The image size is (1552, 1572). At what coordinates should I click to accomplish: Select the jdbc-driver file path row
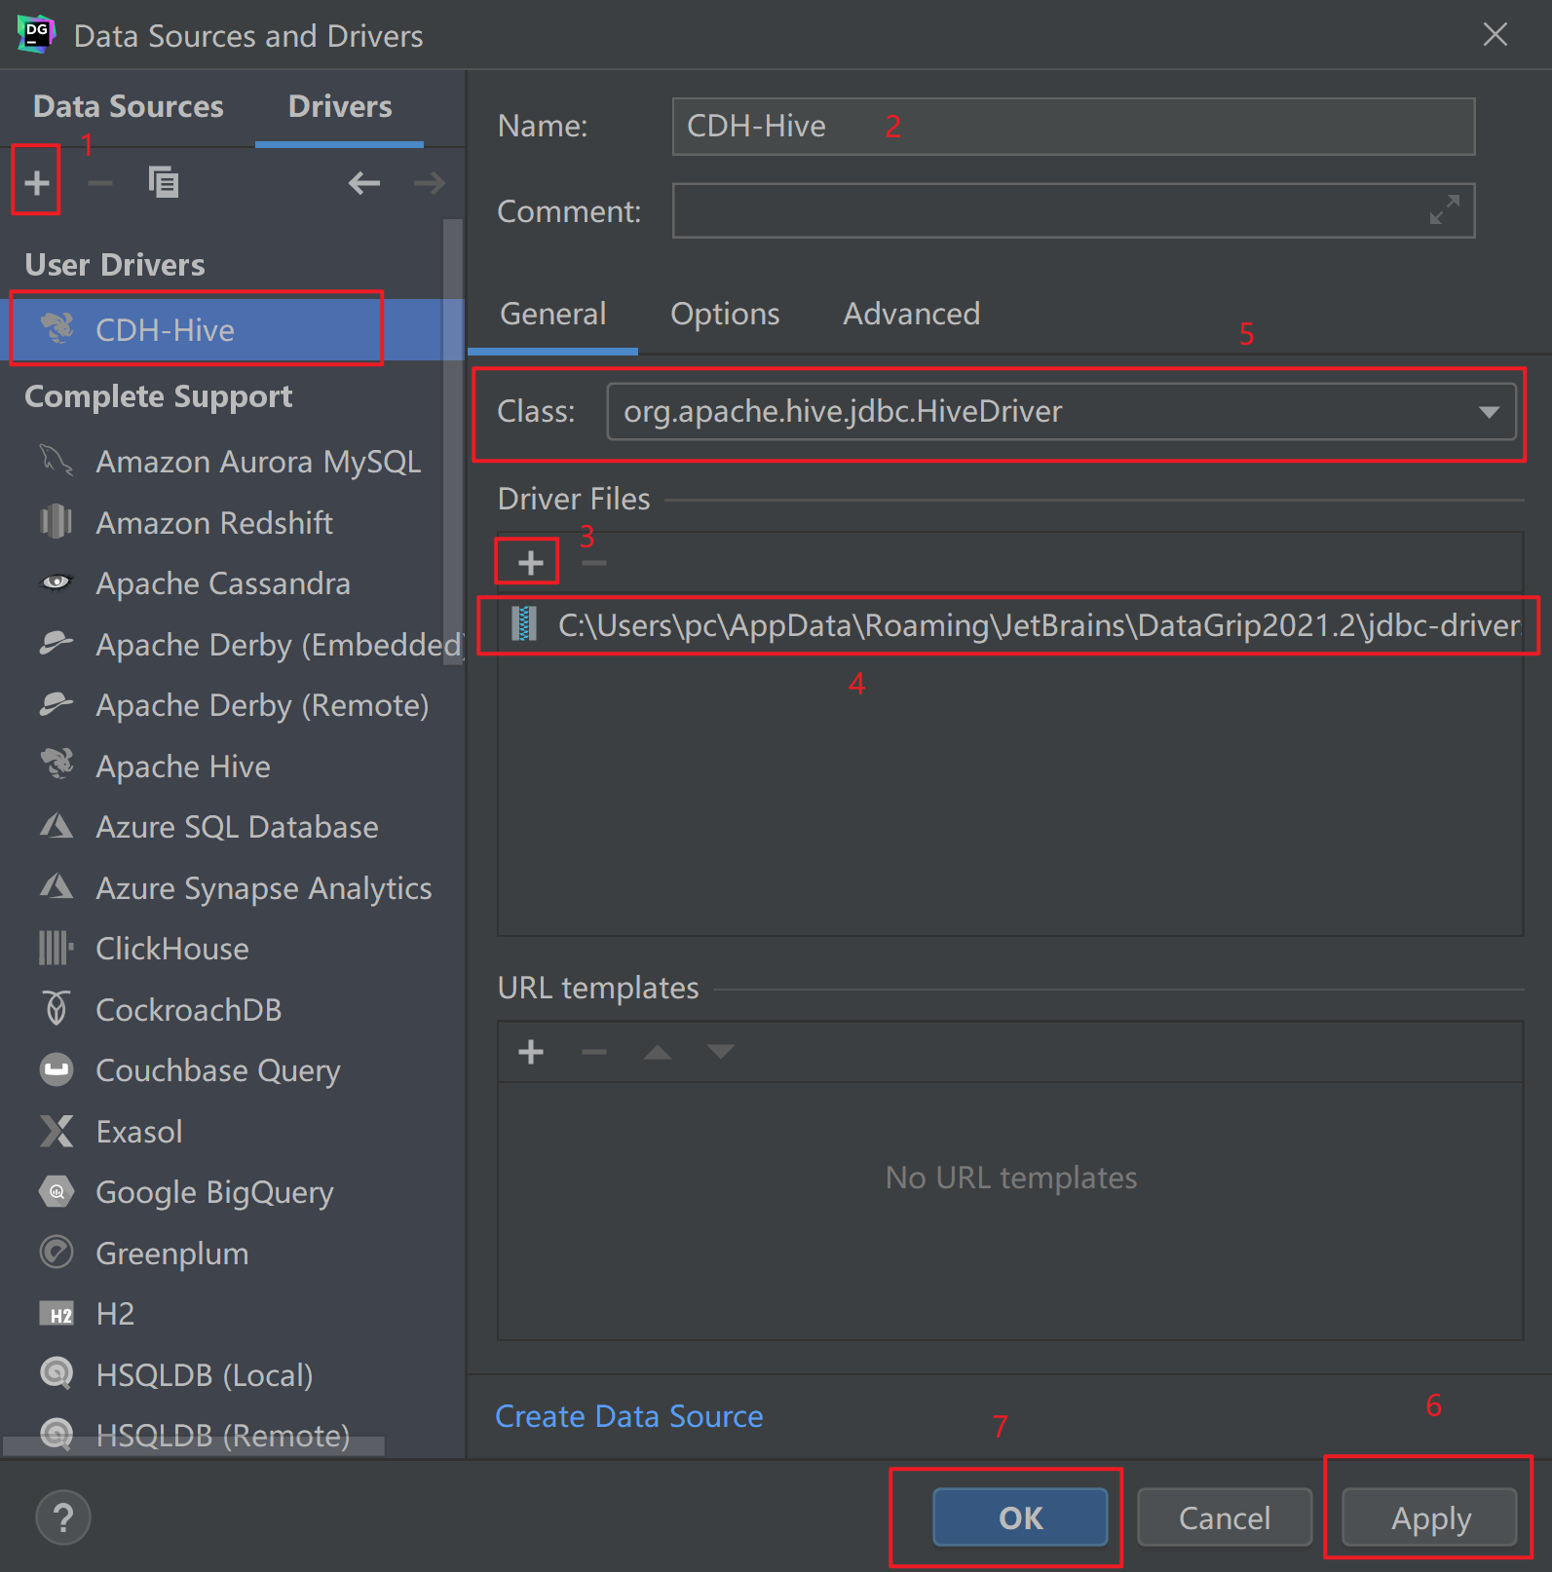click(x=1010, y=624)
